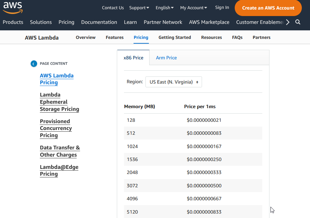The width and height of the screenshot is (310, 218).
Task: Open the Solutions menu
Action: tap(41, 22)
